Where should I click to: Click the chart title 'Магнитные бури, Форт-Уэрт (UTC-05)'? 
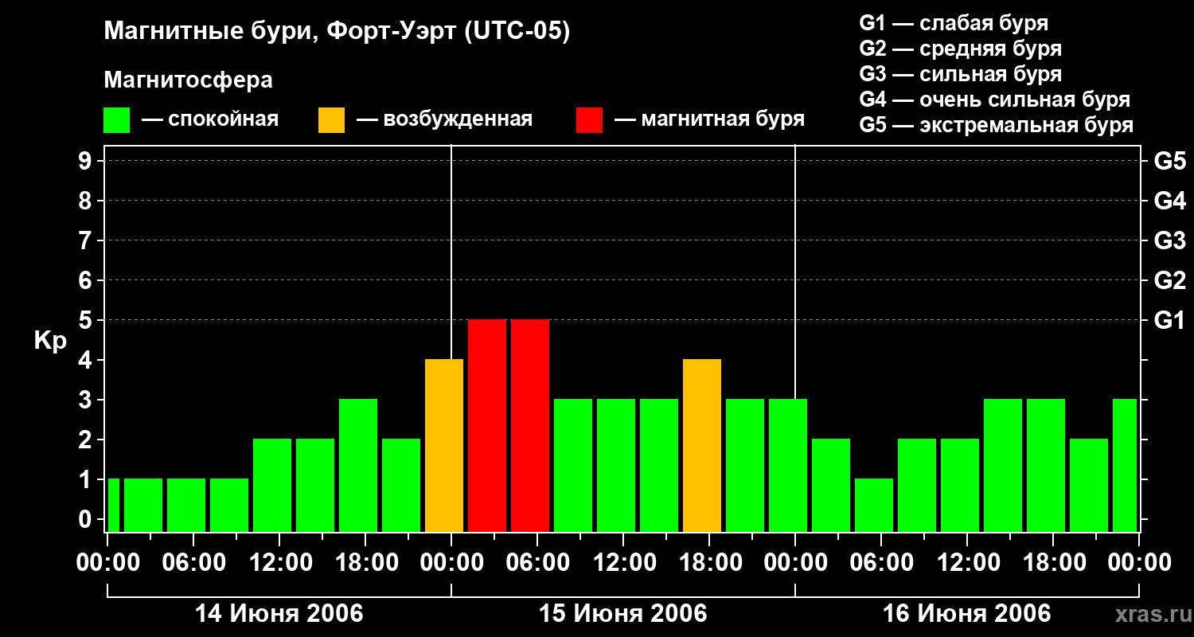tap(337, 32)
